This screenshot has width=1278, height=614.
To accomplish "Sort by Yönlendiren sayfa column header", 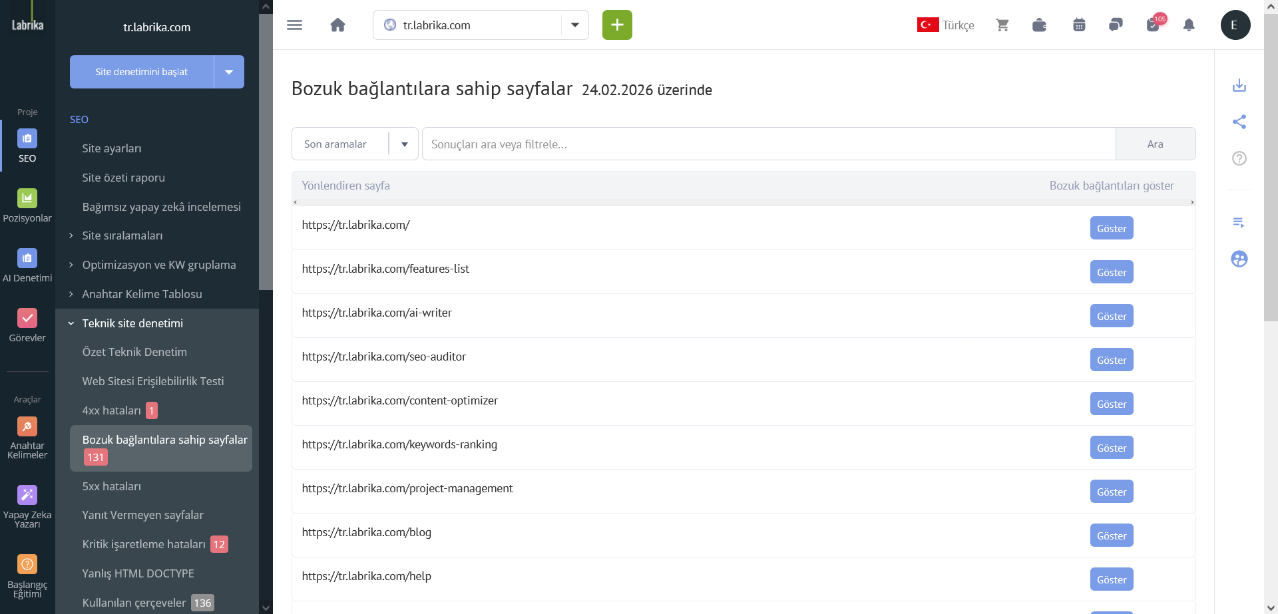I will (345, 186).
